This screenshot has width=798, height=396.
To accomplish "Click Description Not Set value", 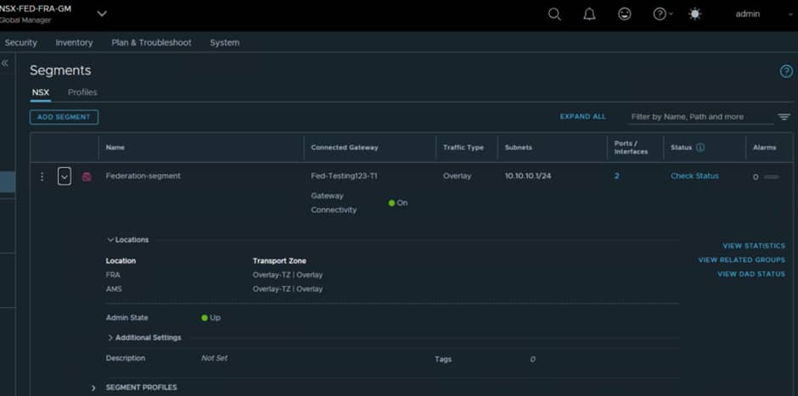I will pos(214,359).
